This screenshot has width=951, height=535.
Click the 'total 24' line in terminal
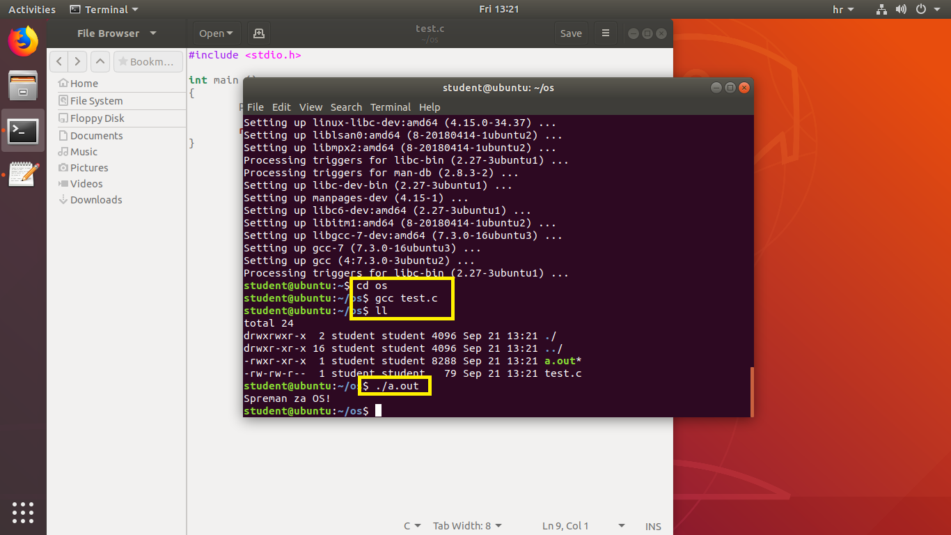click(x=269, y=323)
